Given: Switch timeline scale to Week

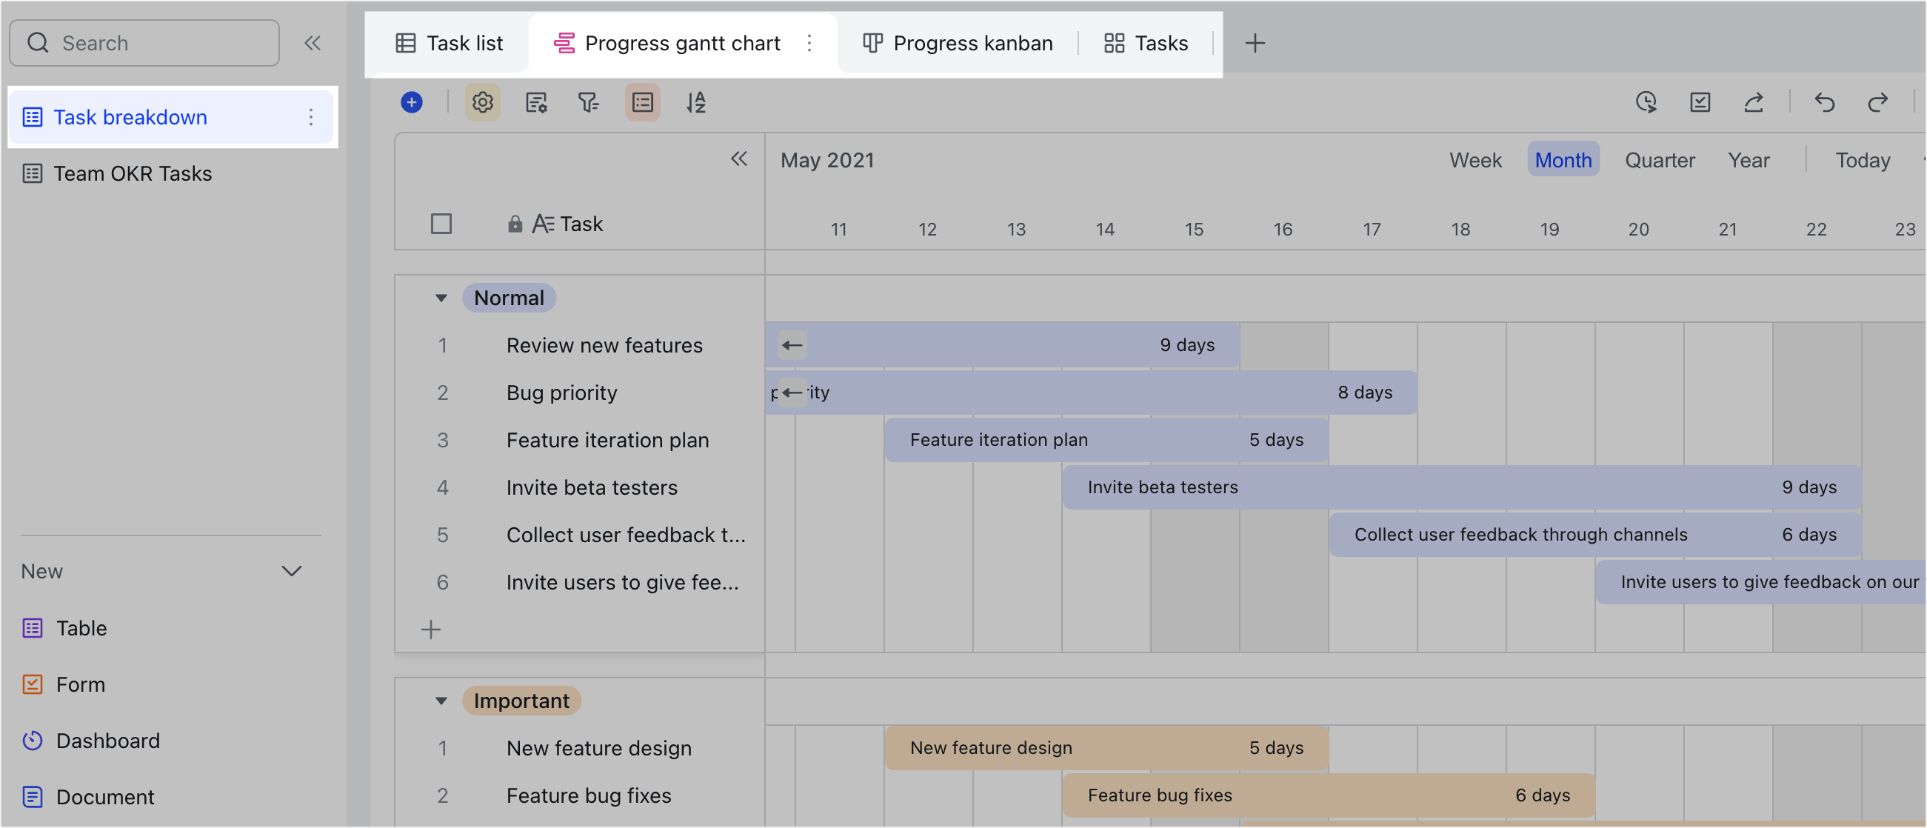Looking at the screenshot, I should [x=1475, y=160].
